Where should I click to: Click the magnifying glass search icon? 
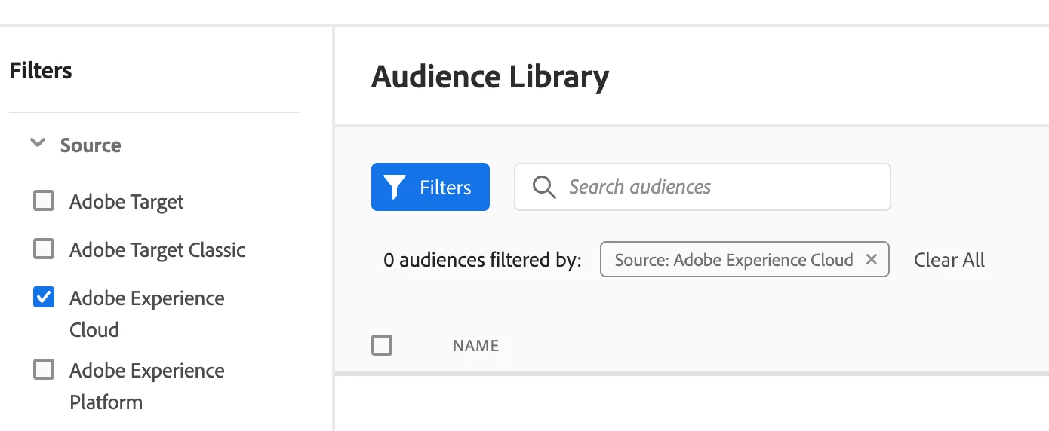coord(543,187)
